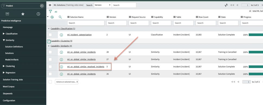Open ml_sn_global_similar_incidents version 28 link
Image resolution: width=263 pixels, height=105 pixels.
(81, 52)
